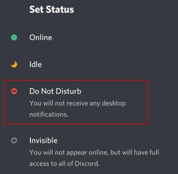Click the "notifications." description line
This screenshot has width=178, height=174.
point(49,114)
